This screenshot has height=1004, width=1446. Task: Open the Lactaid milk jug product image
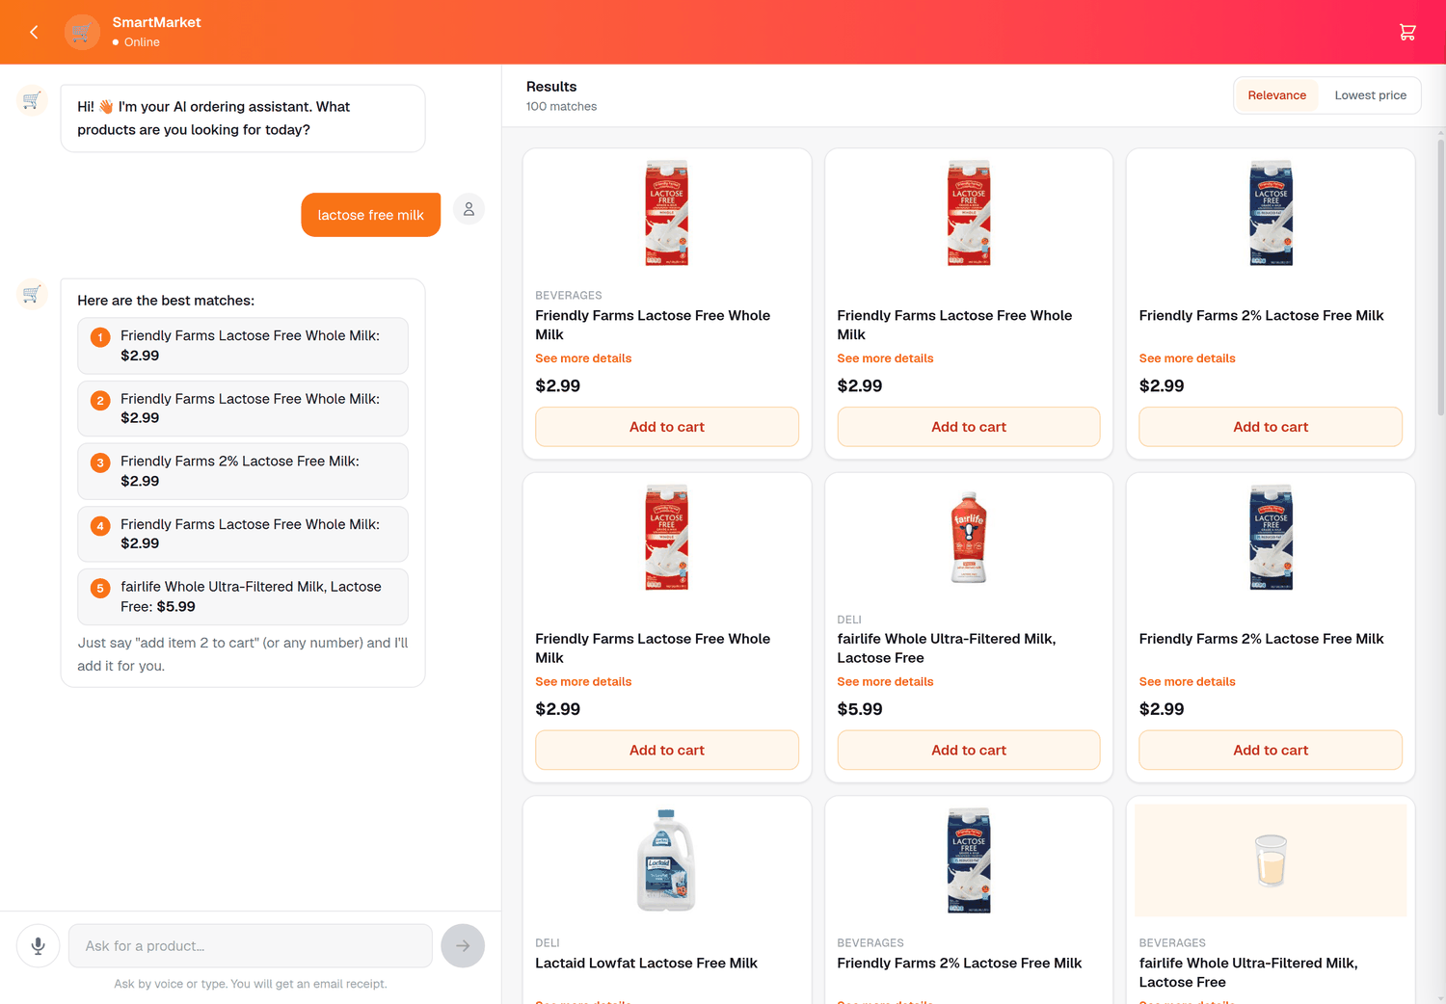[x=666, y=860]
